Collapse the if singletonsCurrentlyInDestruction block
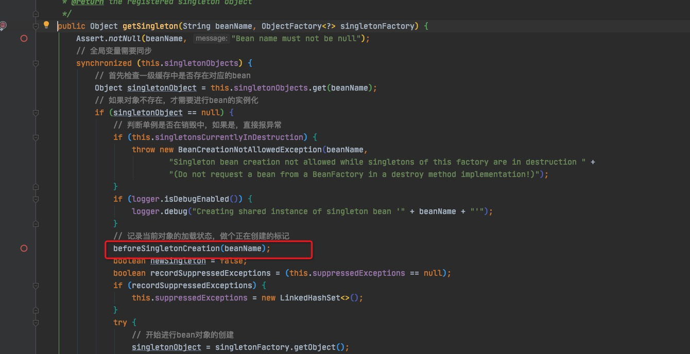 (36, 137)
